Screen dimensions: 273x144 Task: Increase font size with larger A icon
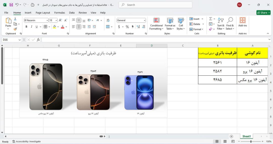pos(60,20)
